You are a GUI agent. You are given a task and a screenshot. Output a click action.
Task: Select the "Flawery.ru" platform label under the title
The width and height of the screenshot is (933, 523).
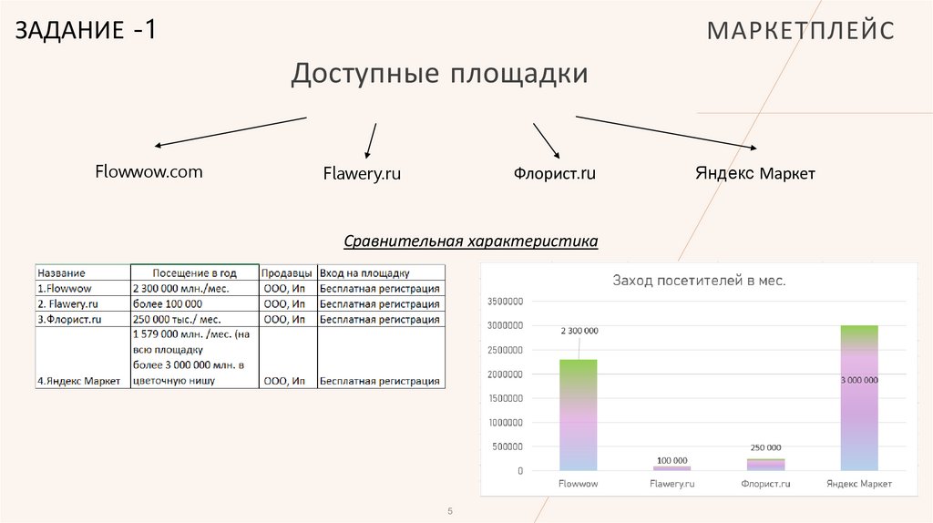pos(362,173)
